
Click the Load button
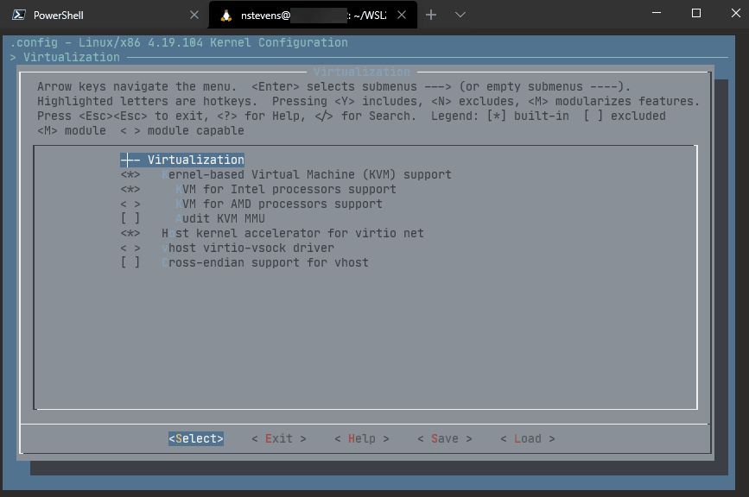point(527,439)
